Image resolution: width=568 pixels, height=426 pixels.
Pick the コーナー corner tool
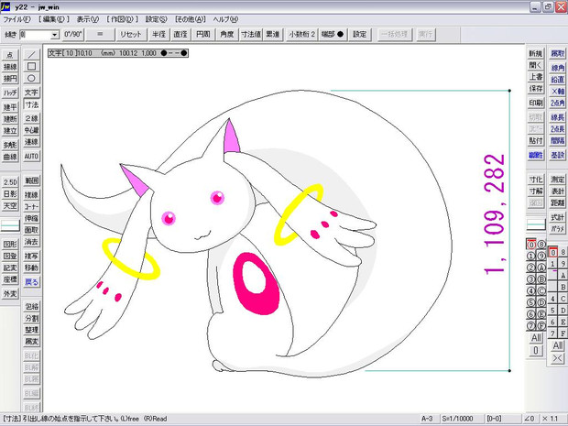[x=31, y=207]
